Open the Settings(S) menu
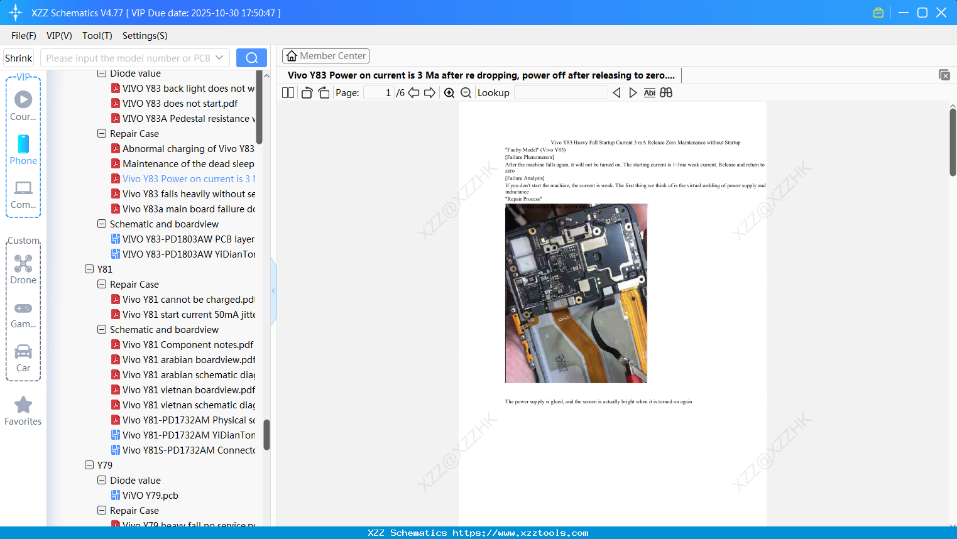The image size is (957, 539). pyautogui.click(x=145, y=36)
